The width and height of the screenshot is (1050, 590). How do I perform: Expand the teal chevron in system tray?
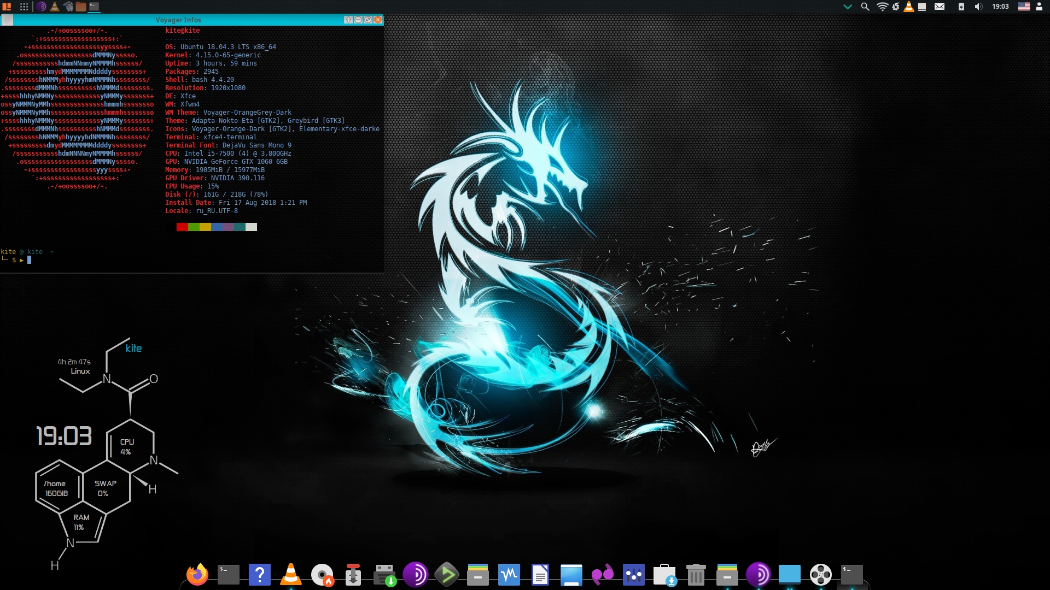(x=848, y=7)
